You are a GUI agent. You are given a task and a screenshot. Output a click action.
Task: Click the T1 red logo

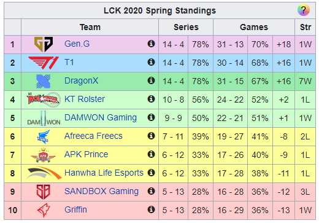tap(44, 63)
